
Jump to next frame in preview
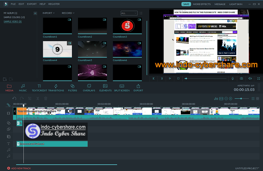click(162, 78)
